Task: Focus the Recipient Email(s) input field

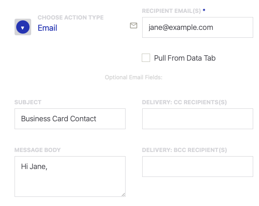Action: click(x=197, y=27)
